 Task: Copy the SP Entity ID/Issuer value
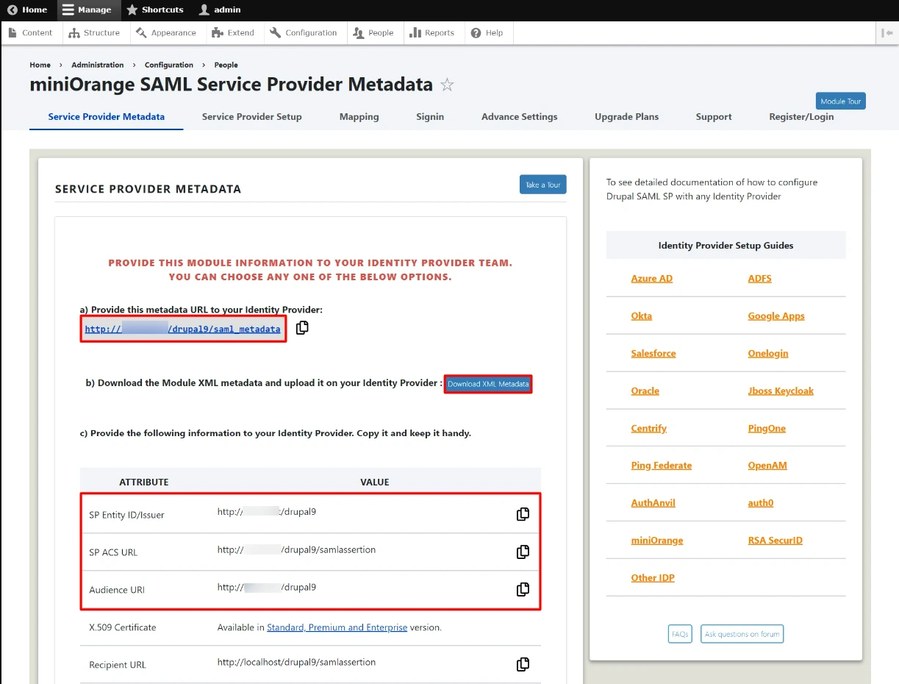click(x=523, y=514)
